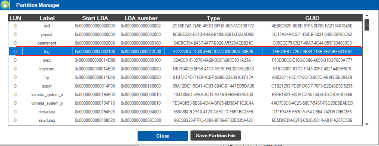Click Type 6C95E238-E343-4BA8-B489-8681ED22AD0B
The height and width of the screenshot is (146, 379).
213,35
